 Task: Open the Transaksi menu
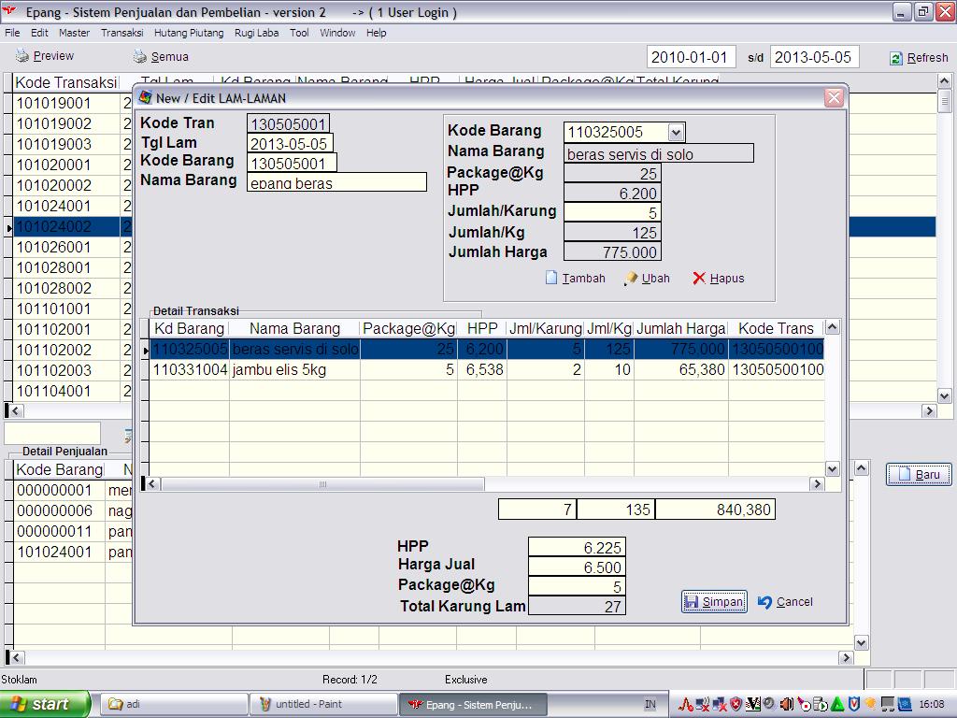tap(121, 33)
